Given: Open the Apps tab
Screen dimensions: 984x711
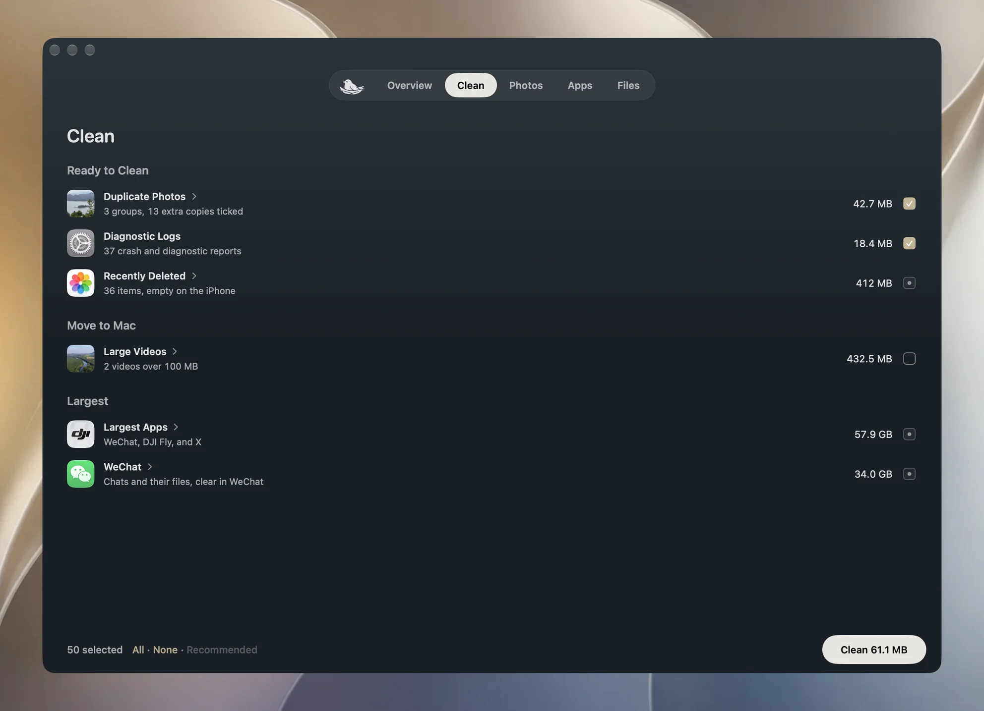Looking at the screenshot, I should (580, 86).
